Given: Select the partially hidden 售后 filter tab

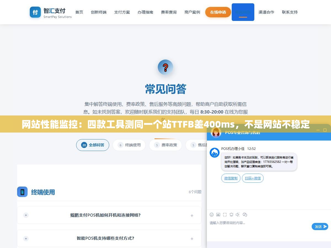Looking at the screenshot, I should click(x=196, y=145).
